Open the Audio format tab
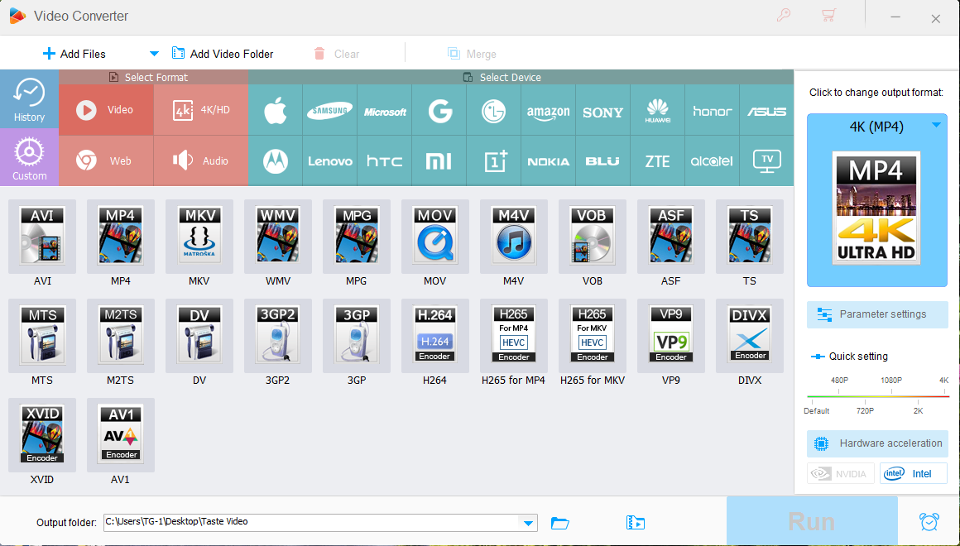Image resolution: width=960 pixels, height=546 pixels. click(x=201, y=160)
